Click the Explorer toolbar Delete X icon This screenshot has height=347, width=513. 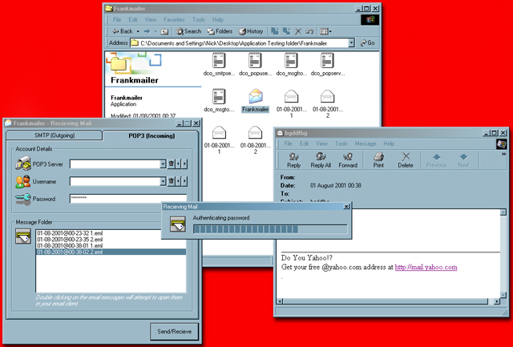(x=298, y=31)
